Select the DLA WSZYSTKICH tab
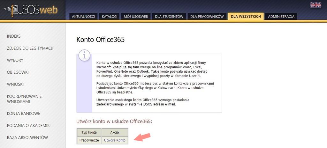Viewport: 327px width, 148px height. pos(246,17)
